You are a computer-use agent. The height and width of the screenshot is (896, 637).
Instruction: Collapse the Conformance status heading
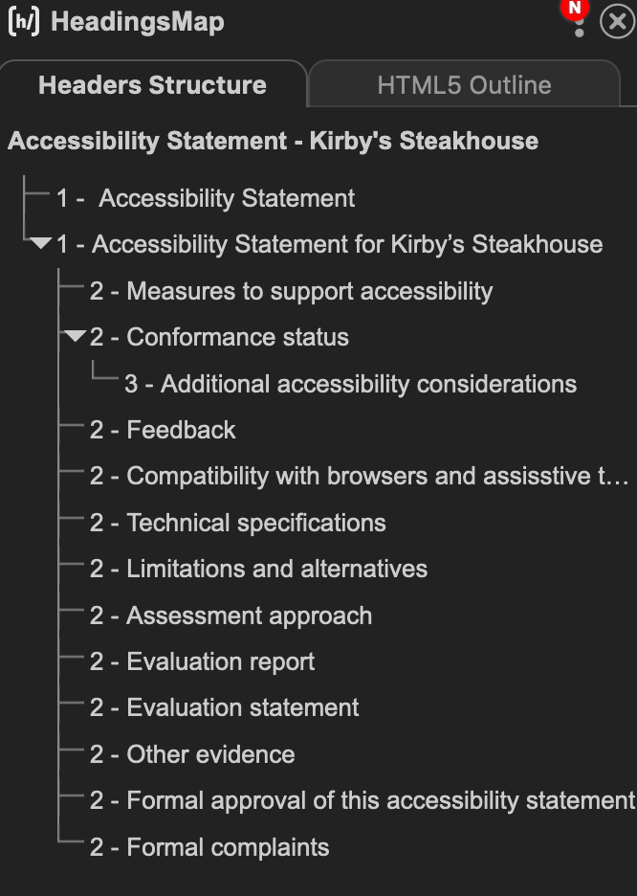point(75,336)
